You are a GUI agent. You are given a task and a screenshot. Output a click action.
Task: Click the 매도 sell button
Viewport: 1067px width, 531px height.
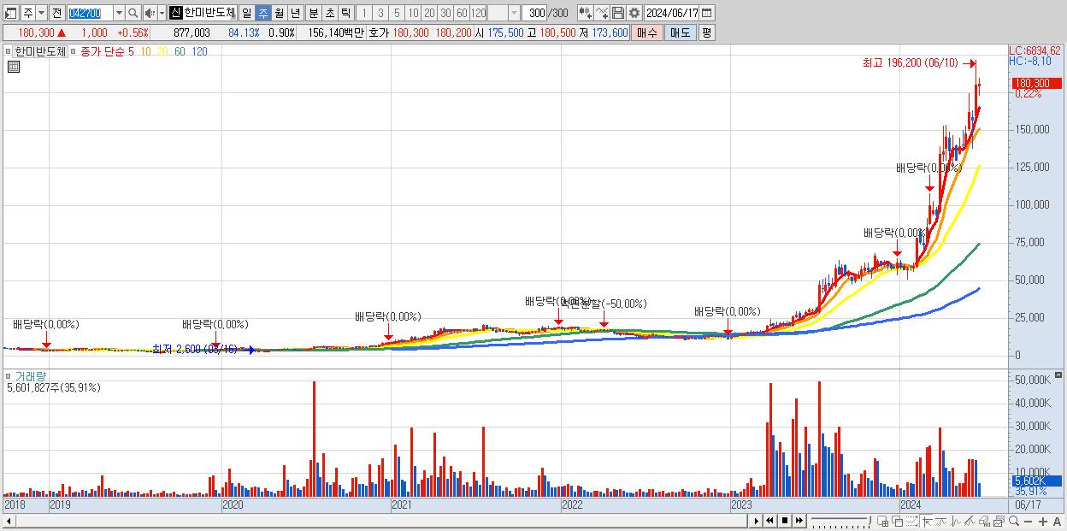tap(680, 32)
